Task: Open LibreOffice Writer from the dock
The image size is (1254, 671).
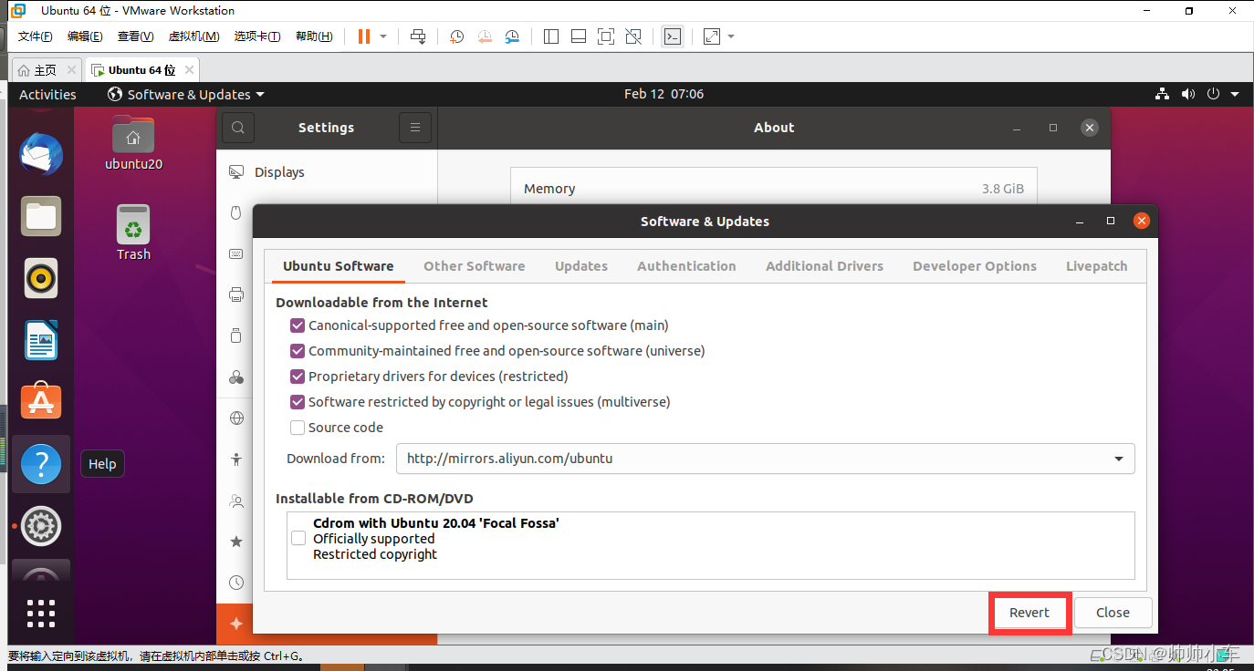Action: click(x=41, y=340)
